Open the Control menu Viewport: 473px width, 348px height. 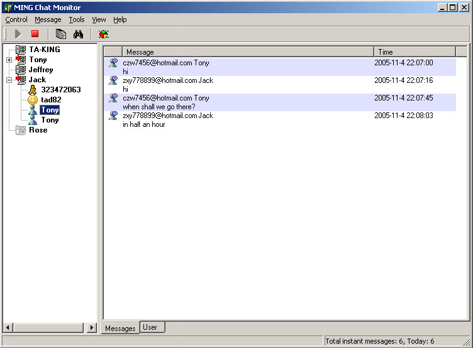click(x=16, y=19)
